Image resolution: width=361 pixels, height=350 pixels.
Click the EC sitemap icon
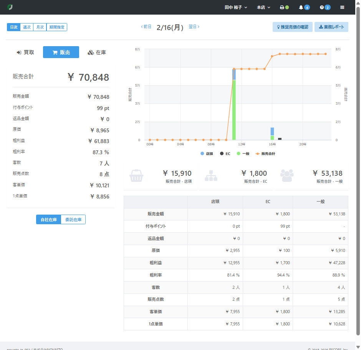211,176
